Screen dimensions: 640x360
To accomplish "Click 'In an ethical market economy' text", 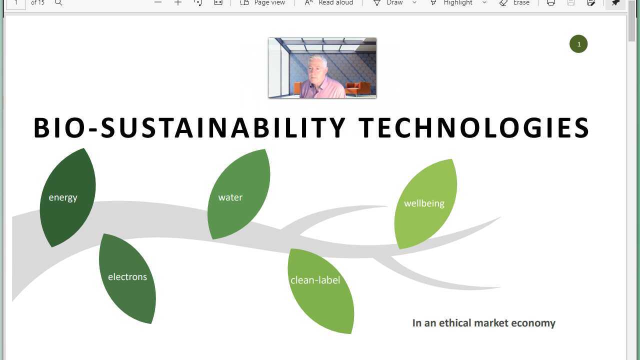I will (x=483, y=323).
